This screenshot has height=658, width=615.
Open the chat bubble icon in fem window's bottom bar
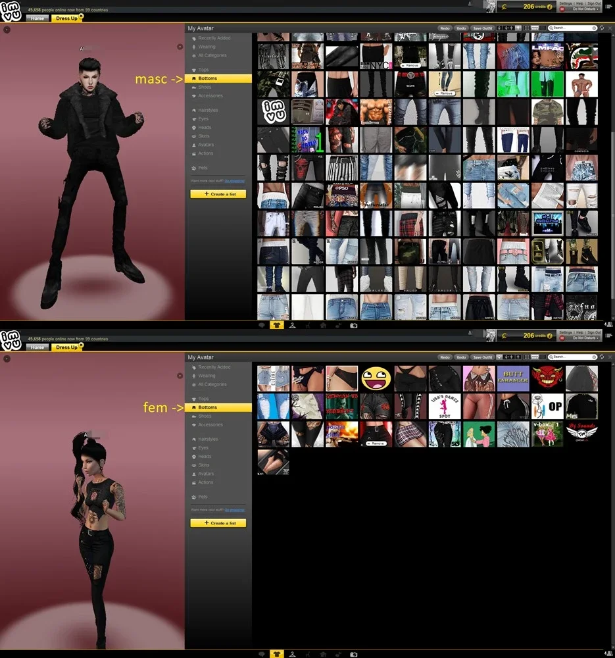(262, 654)
